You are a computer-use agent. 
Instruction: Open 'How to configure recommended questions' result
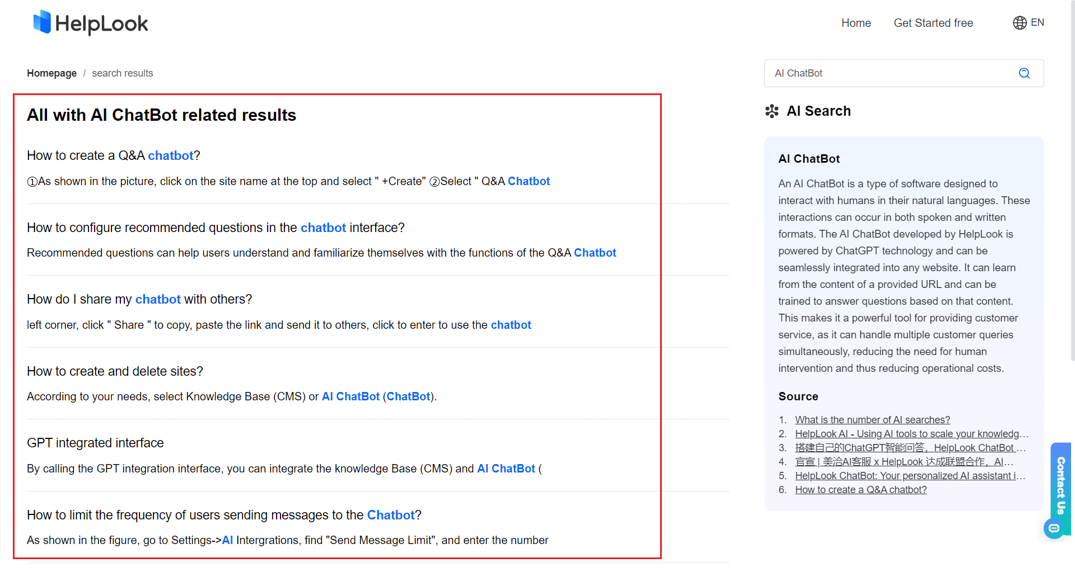[x=216, y=228]
